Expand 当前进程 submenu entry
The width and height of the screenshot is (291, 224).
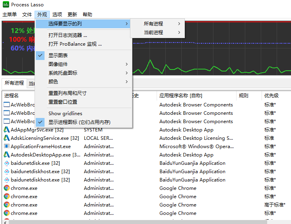click(157, 33)
